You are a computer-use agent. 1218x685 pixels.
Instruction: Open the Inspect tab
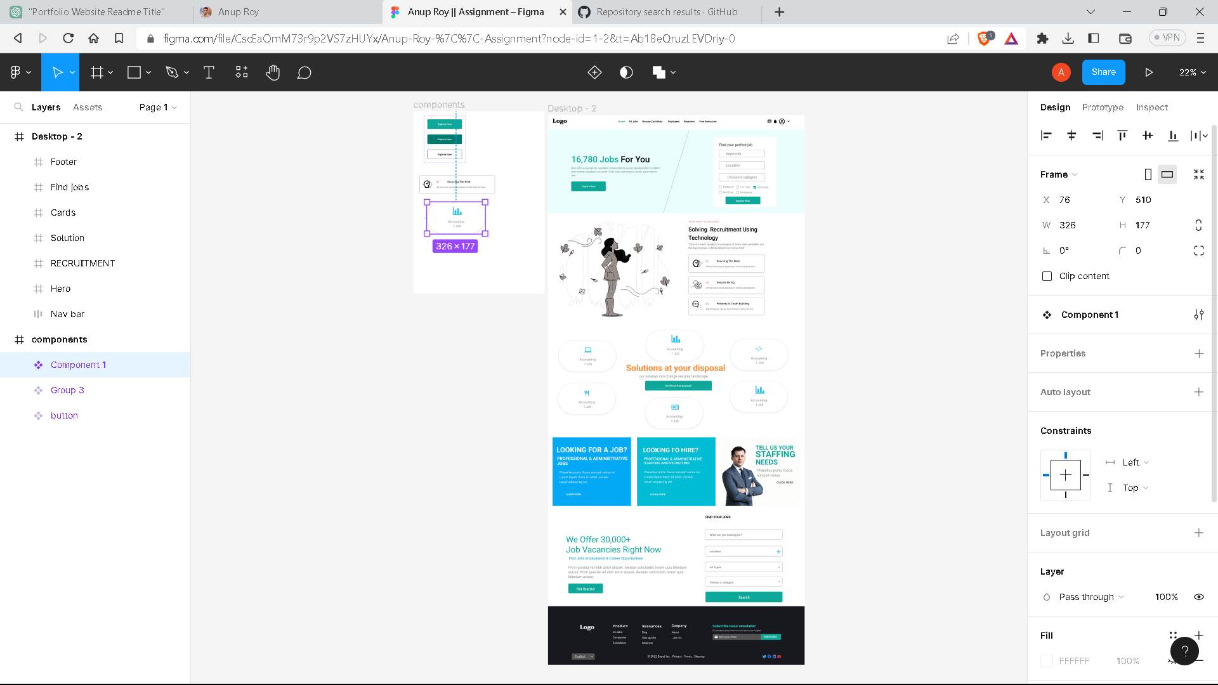(1151, 107)
